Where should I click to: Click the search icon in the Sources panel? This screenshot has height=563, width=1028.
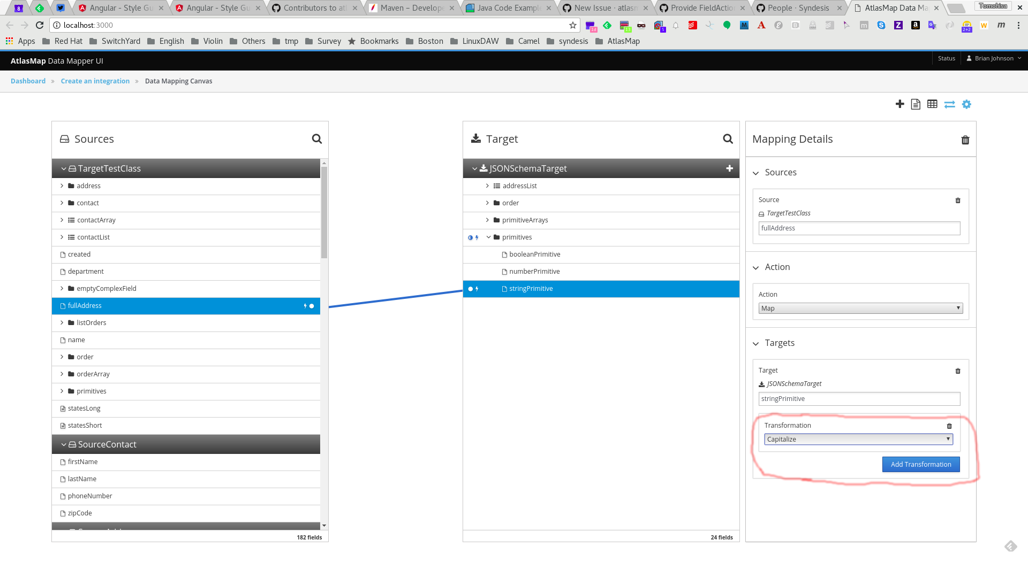tap(317, 139)
